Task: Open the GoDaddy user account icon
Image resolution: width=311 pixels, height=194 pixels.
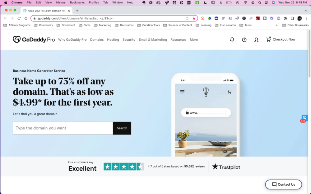Action: coord(256,40)
